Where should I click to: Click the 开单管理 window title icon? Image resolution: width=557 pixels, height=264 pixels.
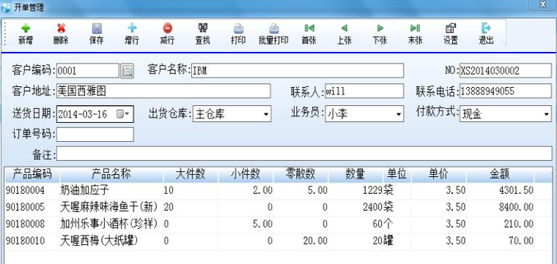point(6,7)
